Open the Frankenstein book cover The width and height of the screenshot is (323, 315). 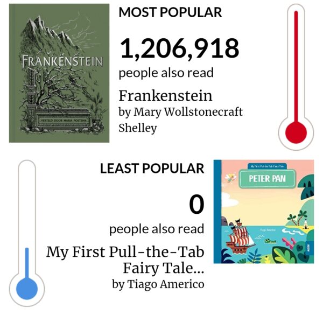tap(59, 73)
